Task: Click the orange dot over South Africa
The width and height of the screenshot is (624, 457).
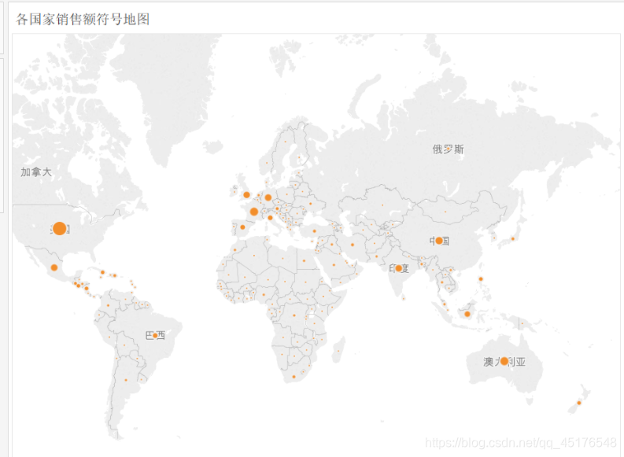Action: [294, 377]
